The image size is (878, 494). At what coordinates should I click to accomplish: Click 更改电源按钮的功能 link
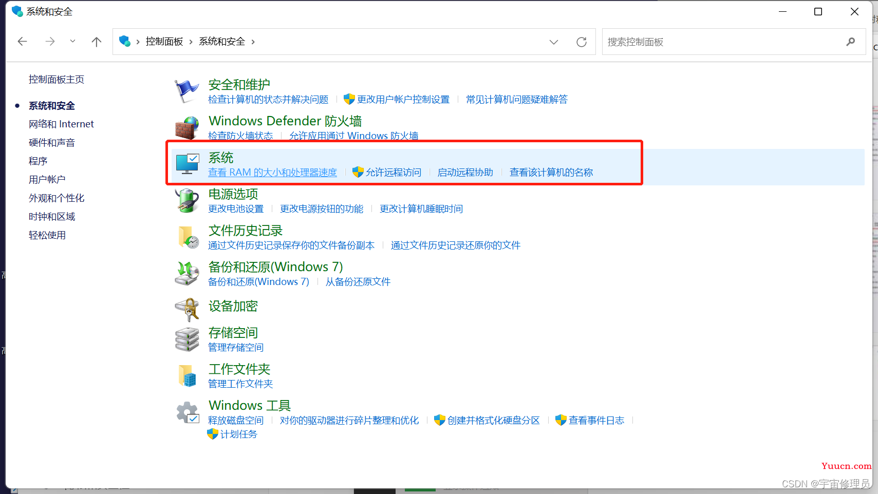(x=322, y=208)
